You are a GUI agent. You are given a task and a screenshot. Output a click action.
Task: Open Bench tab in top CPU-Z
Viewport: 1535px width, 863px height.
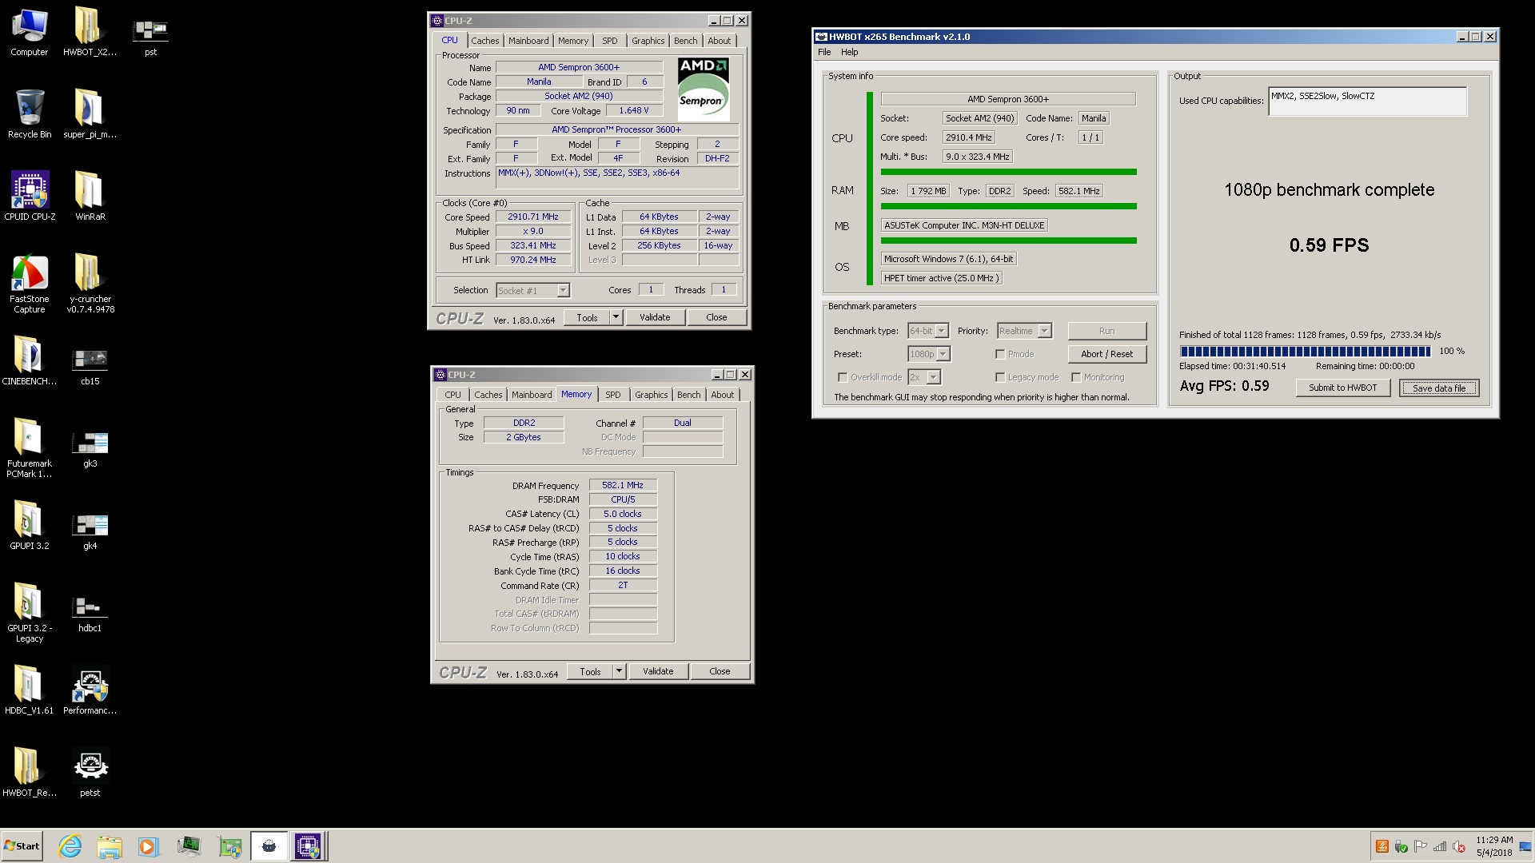pyautogui.click(x=685, y=41)
